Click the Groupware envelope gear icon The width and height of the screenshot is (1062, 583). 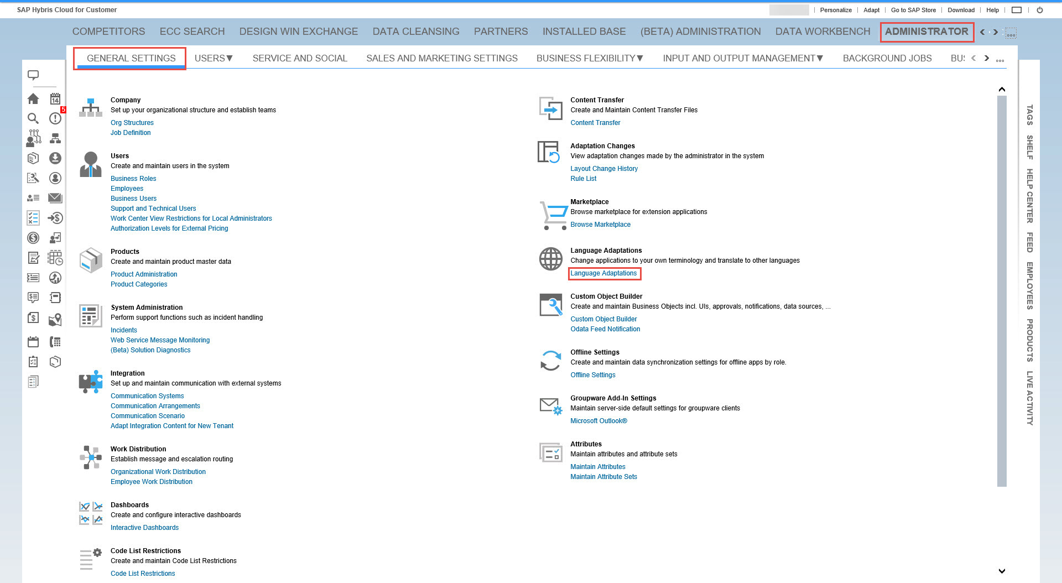click(551, 407)
